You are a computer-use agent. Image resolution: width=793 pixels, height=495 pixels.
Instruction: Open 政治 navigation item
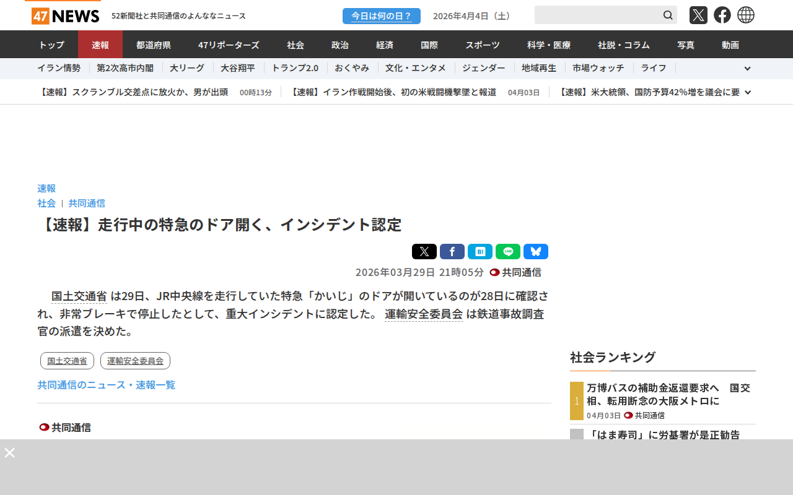[340, 45]
